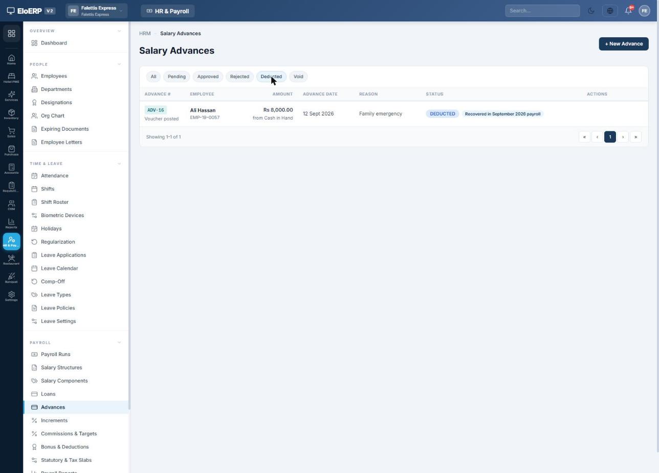Click the HR & Payroll header button
Viewport: 659px width, 473px height.
[167, 11]
